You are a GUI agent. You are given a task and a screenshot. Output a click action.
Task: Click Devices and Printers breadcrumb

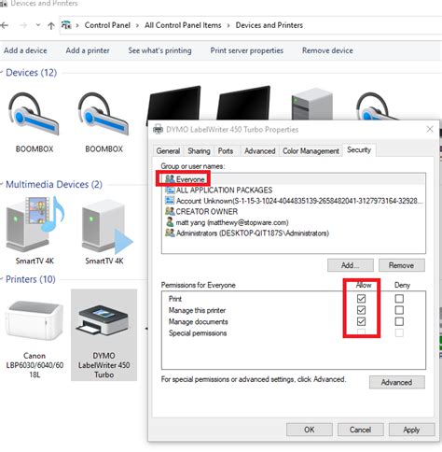269,25
